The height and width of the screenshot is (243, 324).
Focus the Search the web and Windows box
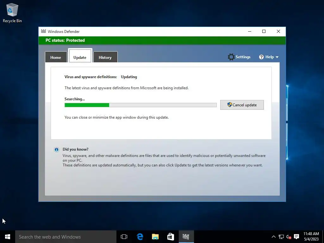[66, 237]
